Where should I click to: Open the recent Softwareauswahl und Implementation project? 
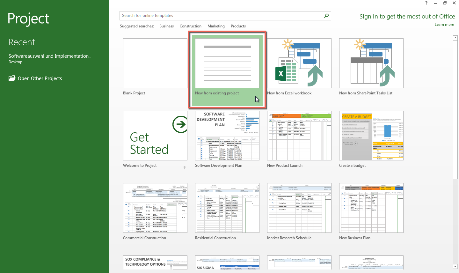(x=50, y=56)
